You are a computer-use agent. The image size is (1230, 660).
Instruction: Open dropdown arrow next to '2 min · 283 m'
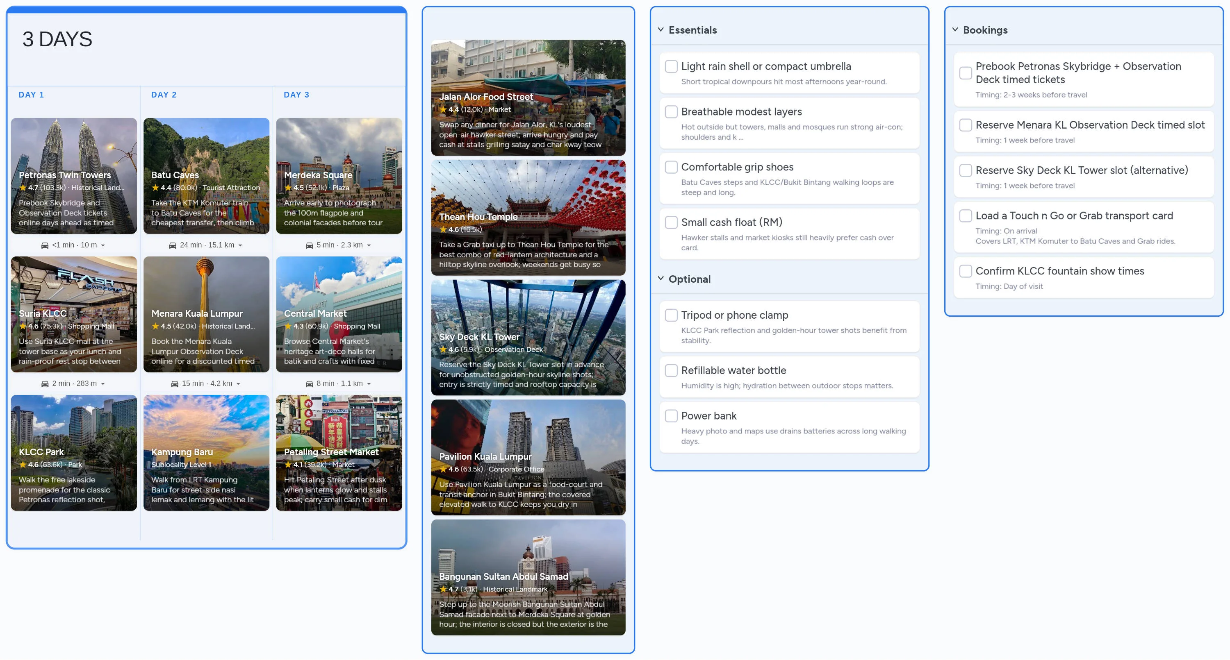point(103,384)
